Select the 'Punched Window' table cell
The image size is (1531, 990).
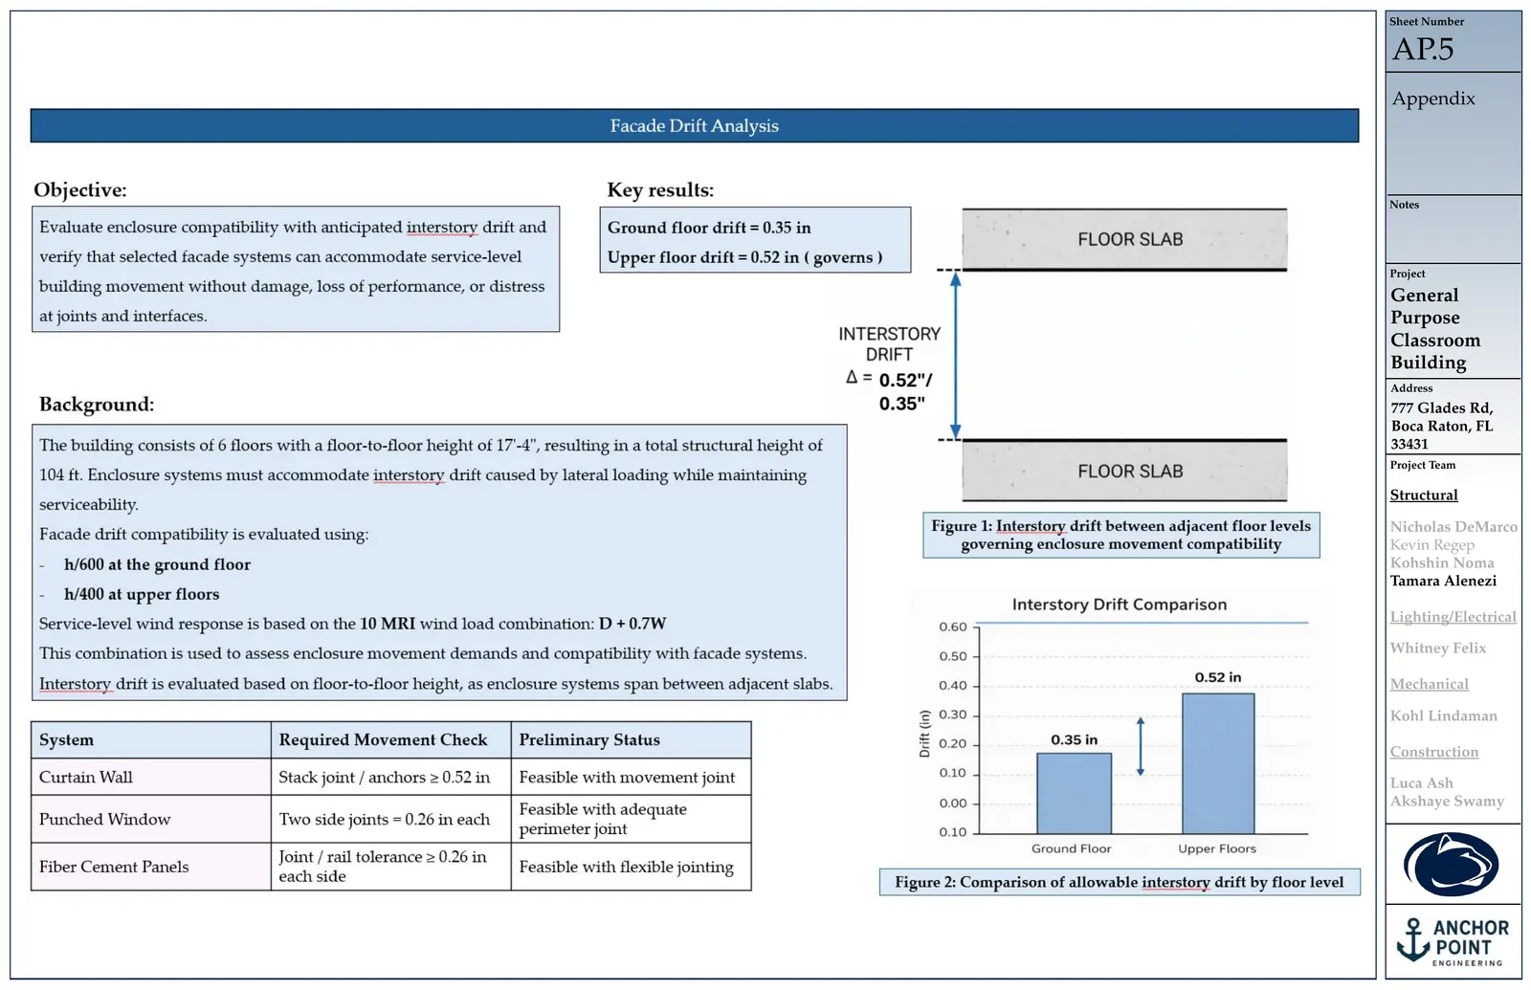(151, 819)
